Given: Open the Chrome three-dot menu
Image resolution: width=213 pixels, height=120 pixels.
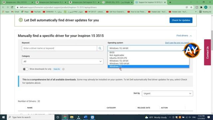Looking at the screenshot, I should point(210,7).
